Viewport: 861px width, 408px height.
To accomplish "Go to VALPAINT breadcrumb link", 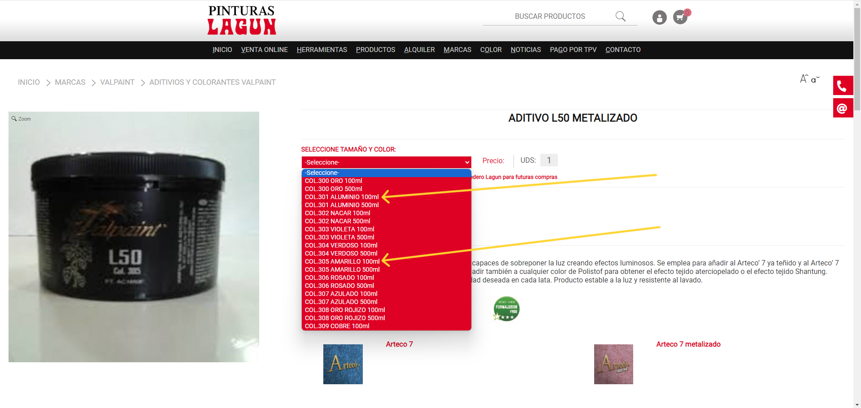I will [x=117, y=82].
